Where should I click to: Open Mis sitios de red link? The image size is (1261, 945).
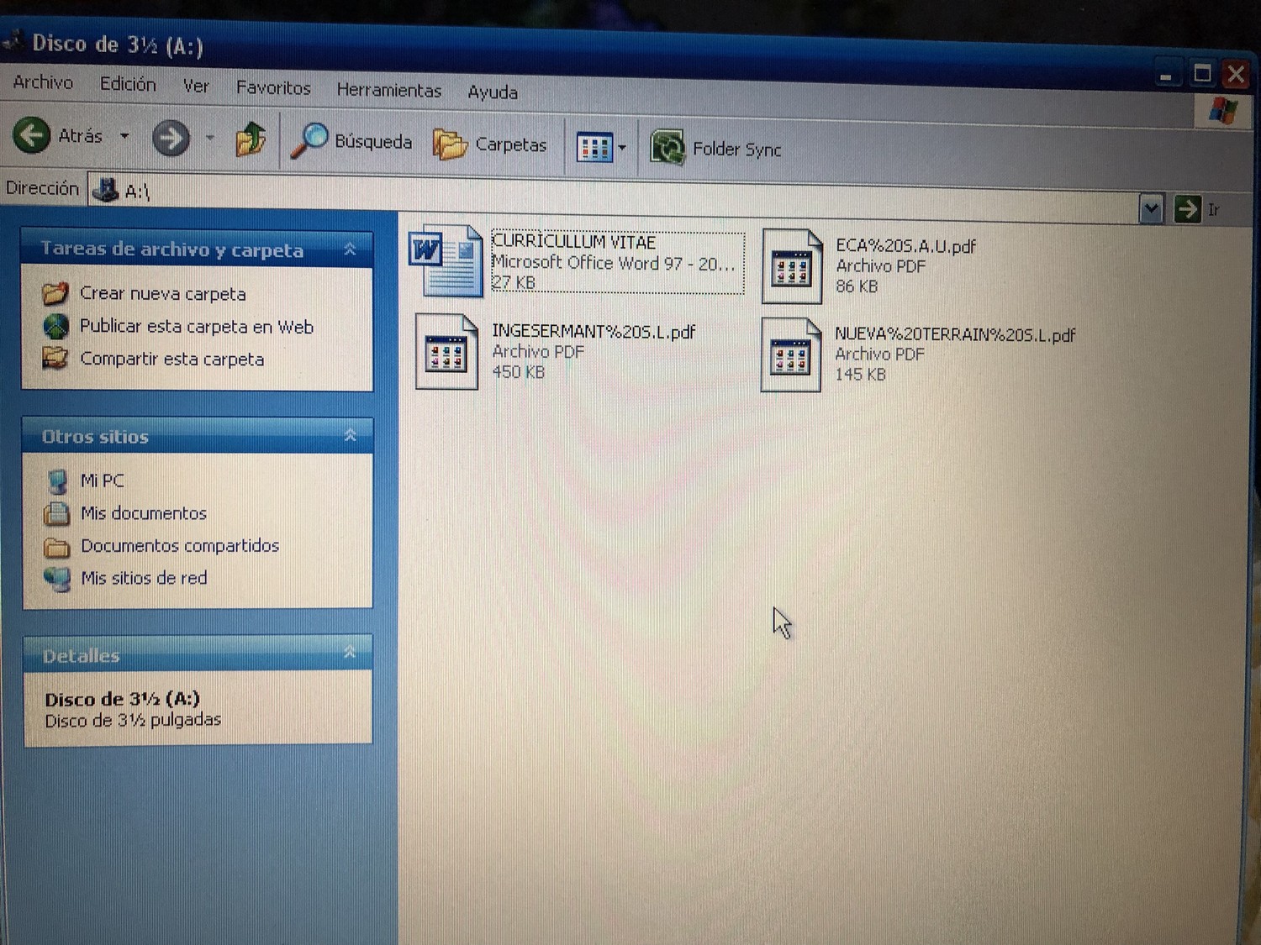tap(144, 578)
